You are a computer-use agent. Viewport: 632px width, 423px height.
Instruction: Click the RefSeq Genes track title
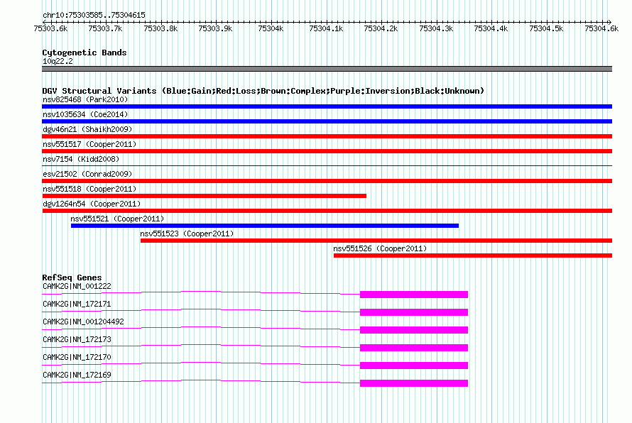point(72,278)
